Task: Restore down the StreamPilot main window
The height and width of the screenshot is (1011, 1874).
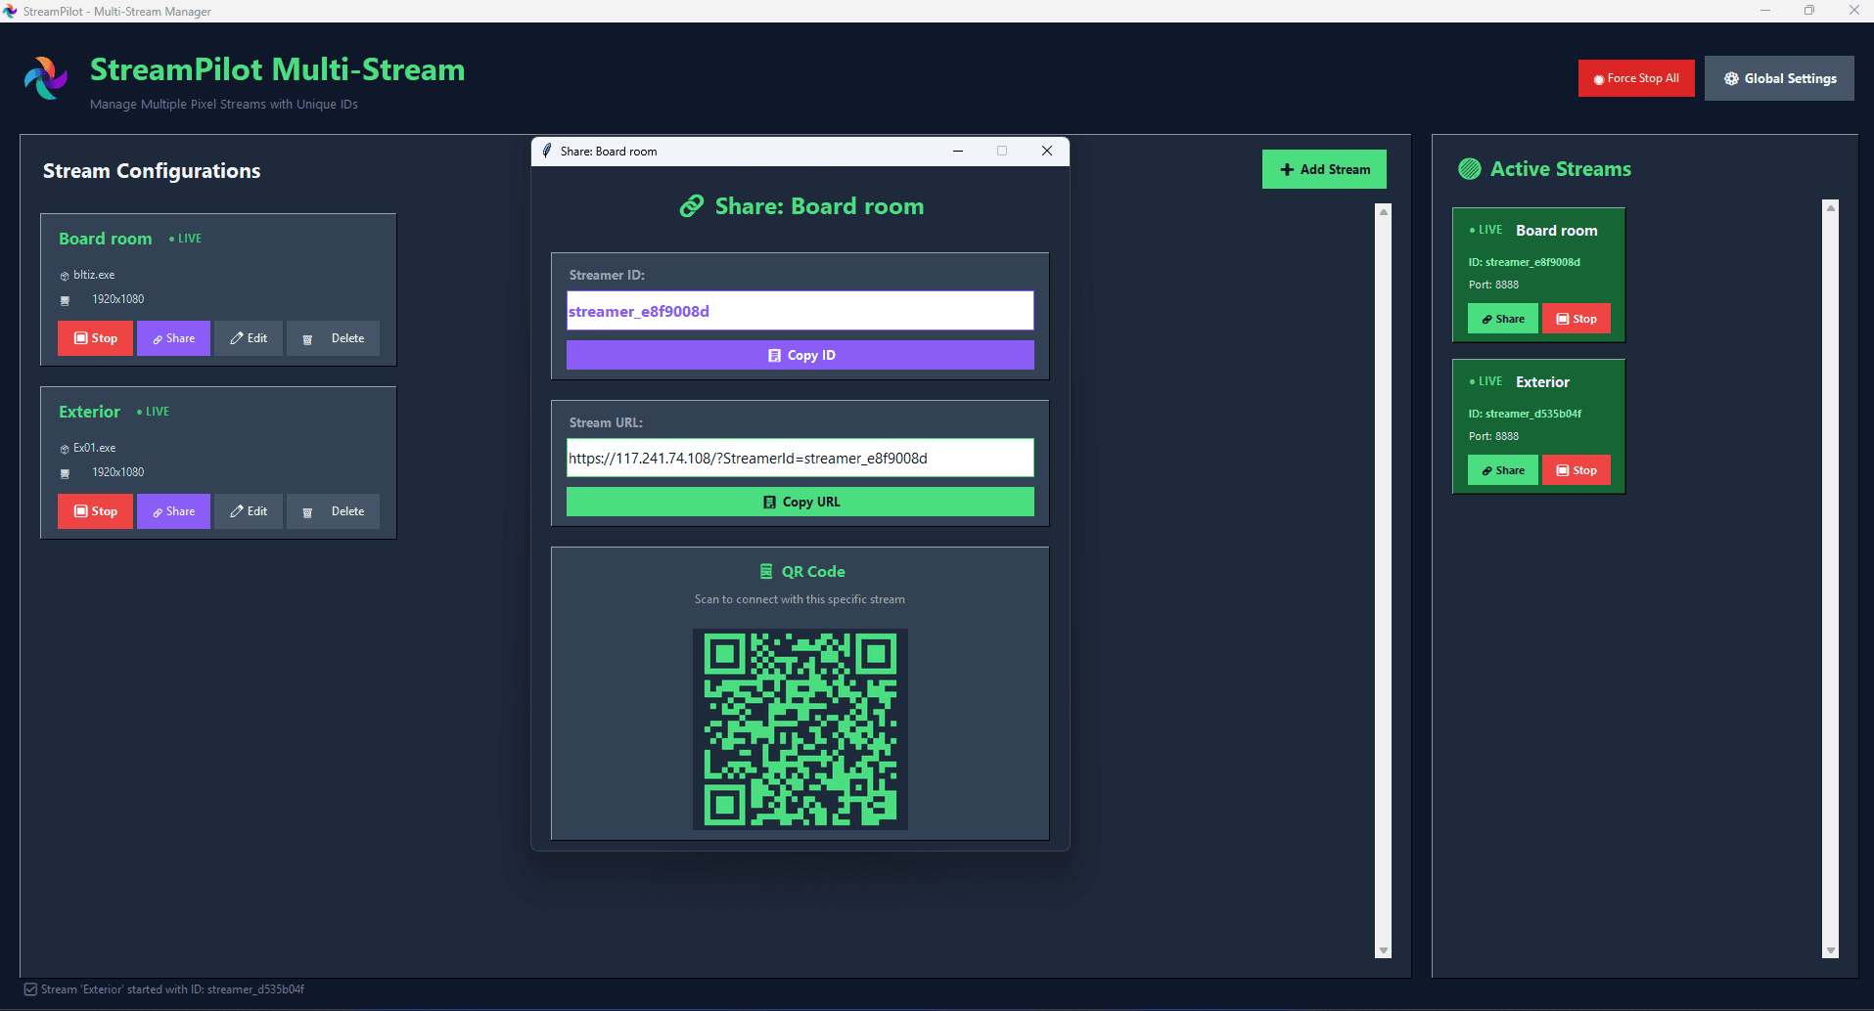Action: 1809,11
